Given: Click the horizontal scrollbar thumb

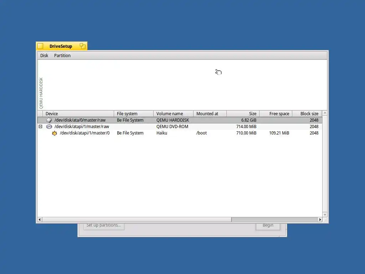Looking at the screenshot, I should coord(137,219).
